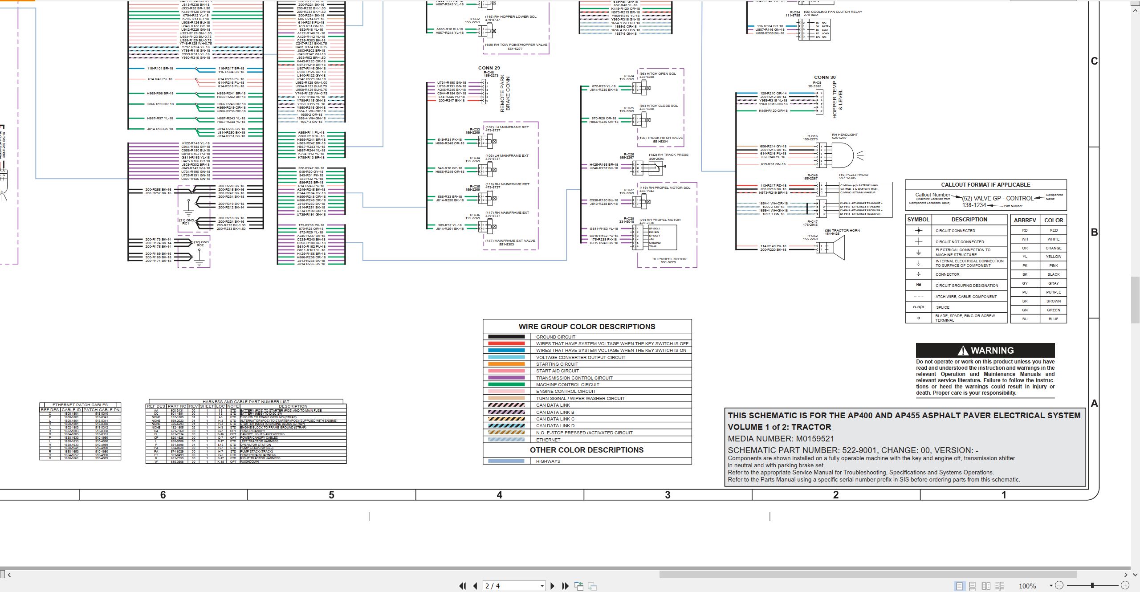Click the MAINFRAME EXT VALVE label

(x=510, y=241)
